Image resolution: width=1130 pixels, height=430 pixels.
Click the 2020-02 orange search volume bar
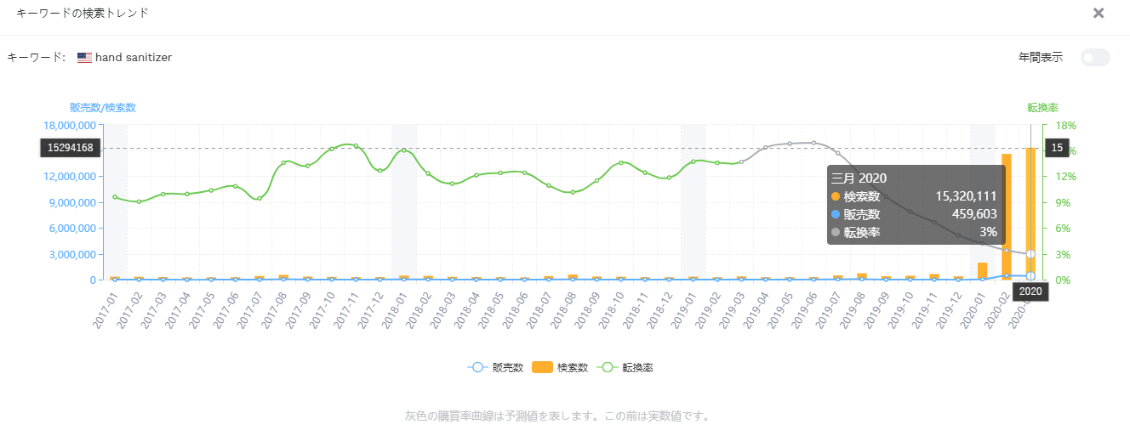pos(1007,217)
